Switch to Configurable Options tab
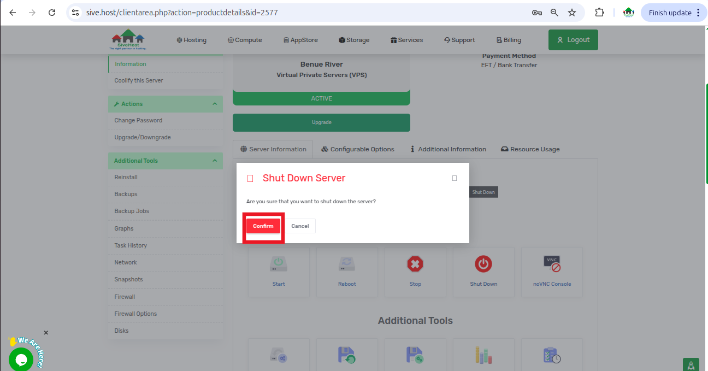 point(358,149)
